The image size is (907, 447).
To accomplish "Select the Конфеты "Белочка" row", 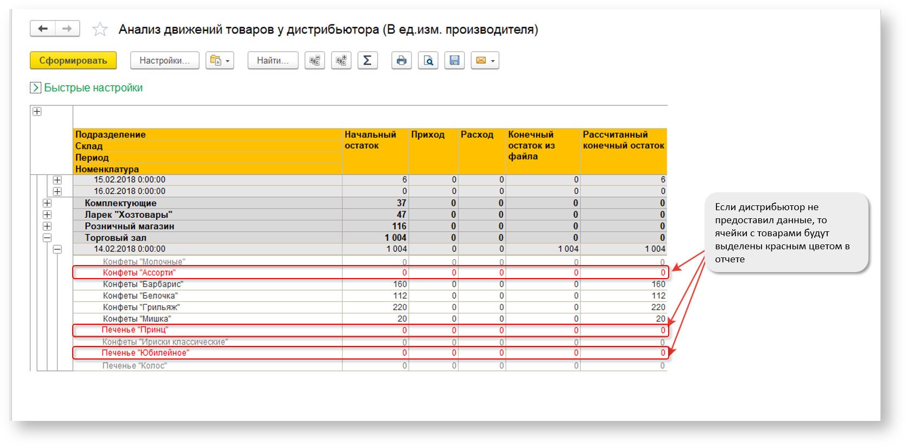I will point(370,295).
